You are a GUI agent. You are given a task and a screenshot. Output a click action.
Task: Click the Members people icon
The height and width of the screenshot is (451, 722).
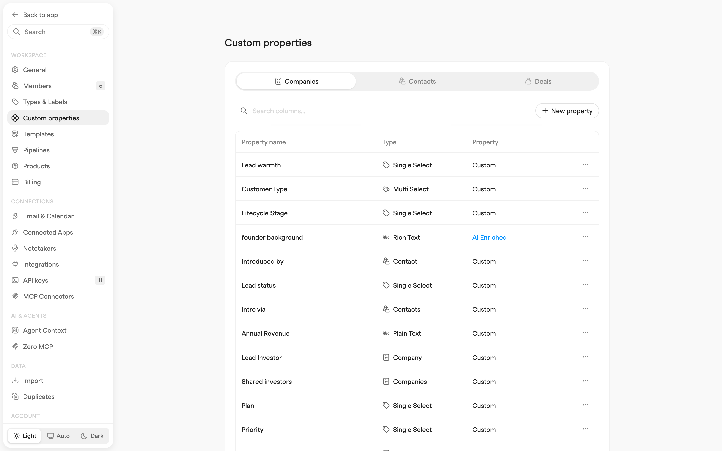[15, 86]
